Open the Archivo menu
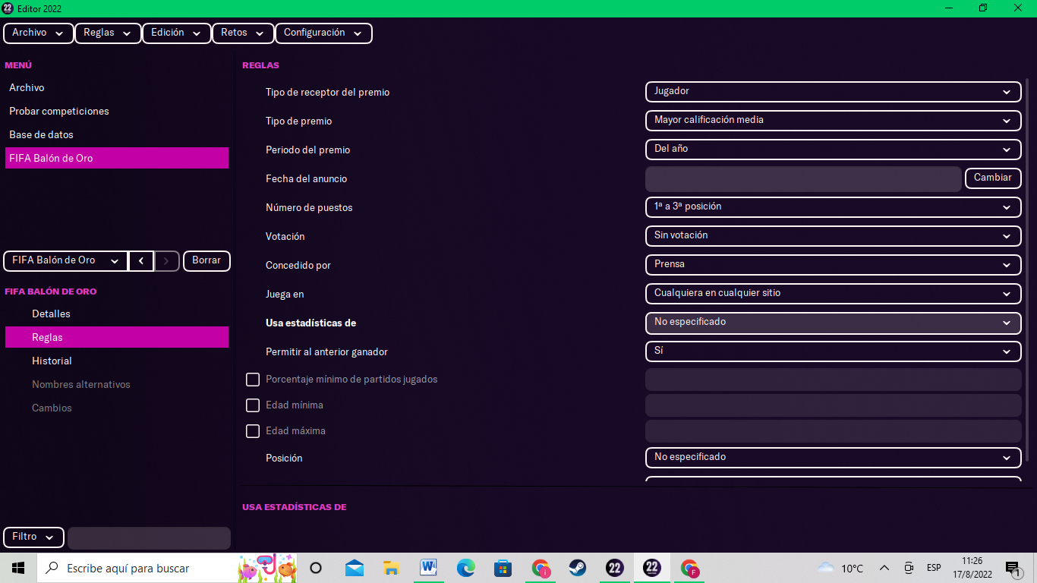Screen dimensions: 1037x583 click(x=38, y=33)
